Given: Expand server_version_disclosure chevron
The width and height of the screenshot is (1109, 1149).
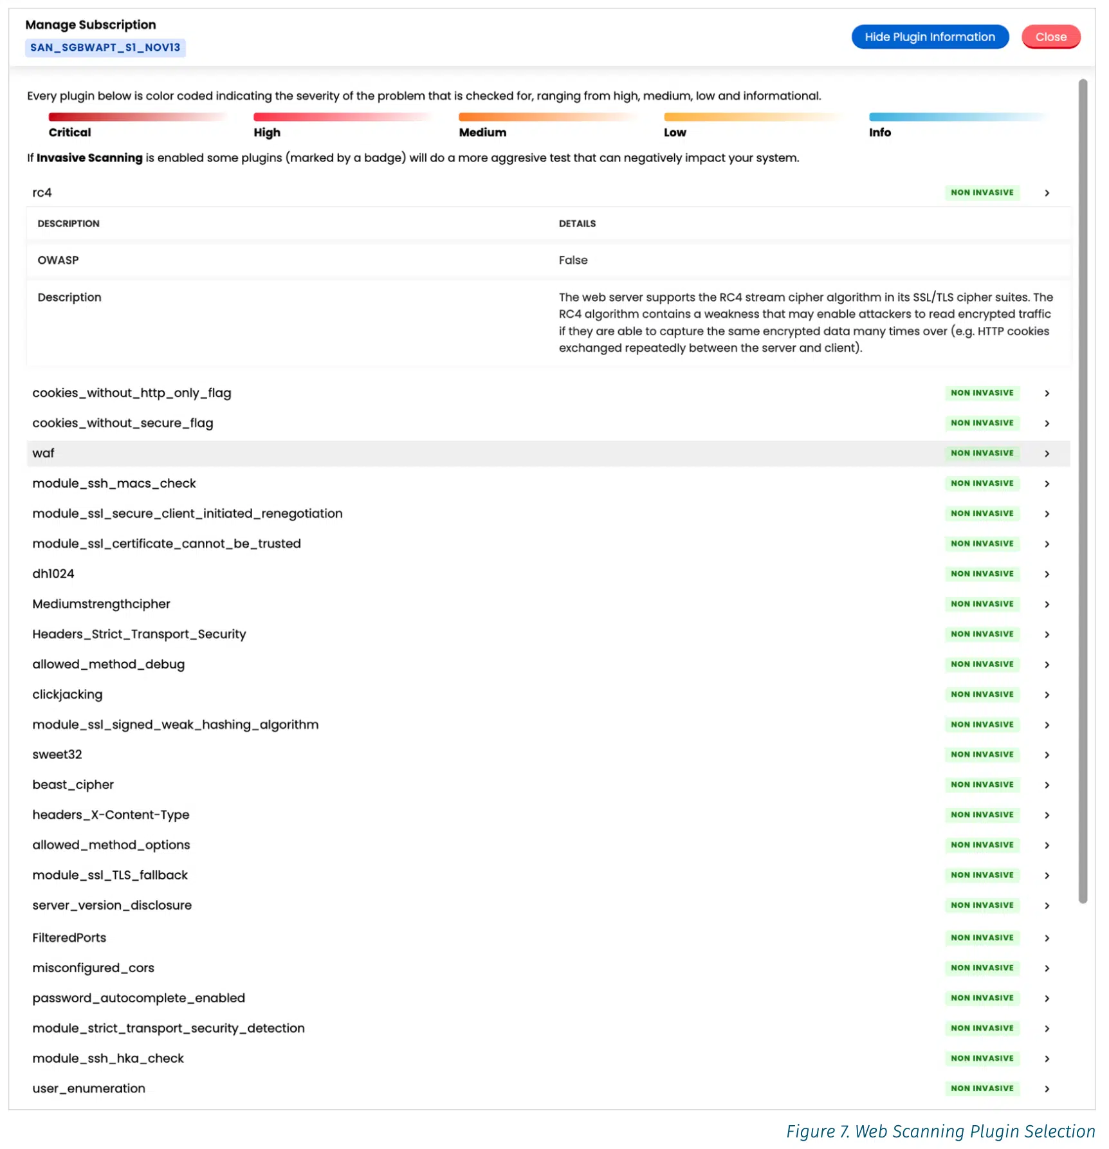Looking at the screenshot, I should coord(1047,906).
